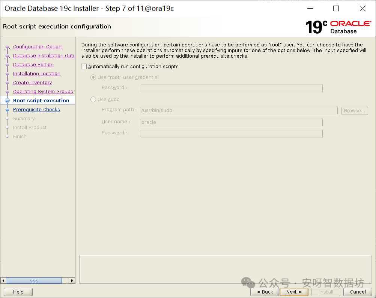Close the Oracle installer window

point(362,8)
